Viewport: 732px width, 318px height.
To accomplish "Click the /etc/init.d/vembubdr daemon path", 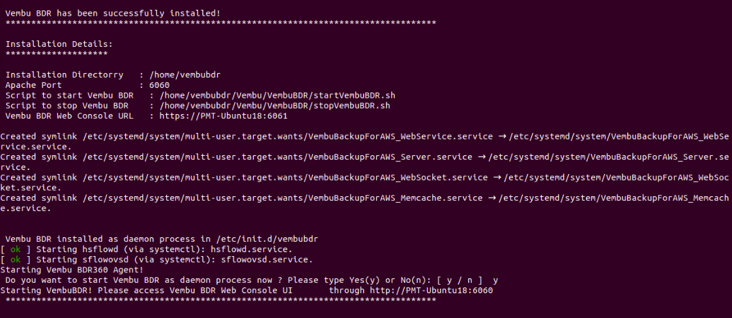I will coord(267,239).
